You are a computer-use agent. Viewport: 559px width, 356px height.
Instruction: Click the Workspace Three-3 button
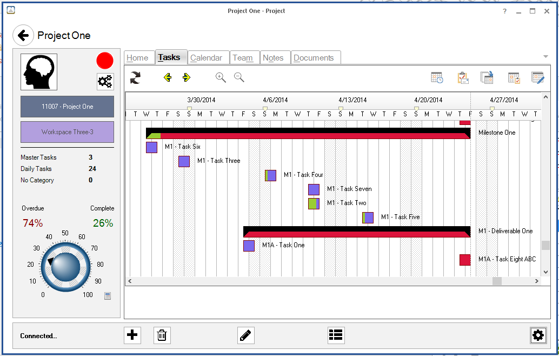(67, 132)
